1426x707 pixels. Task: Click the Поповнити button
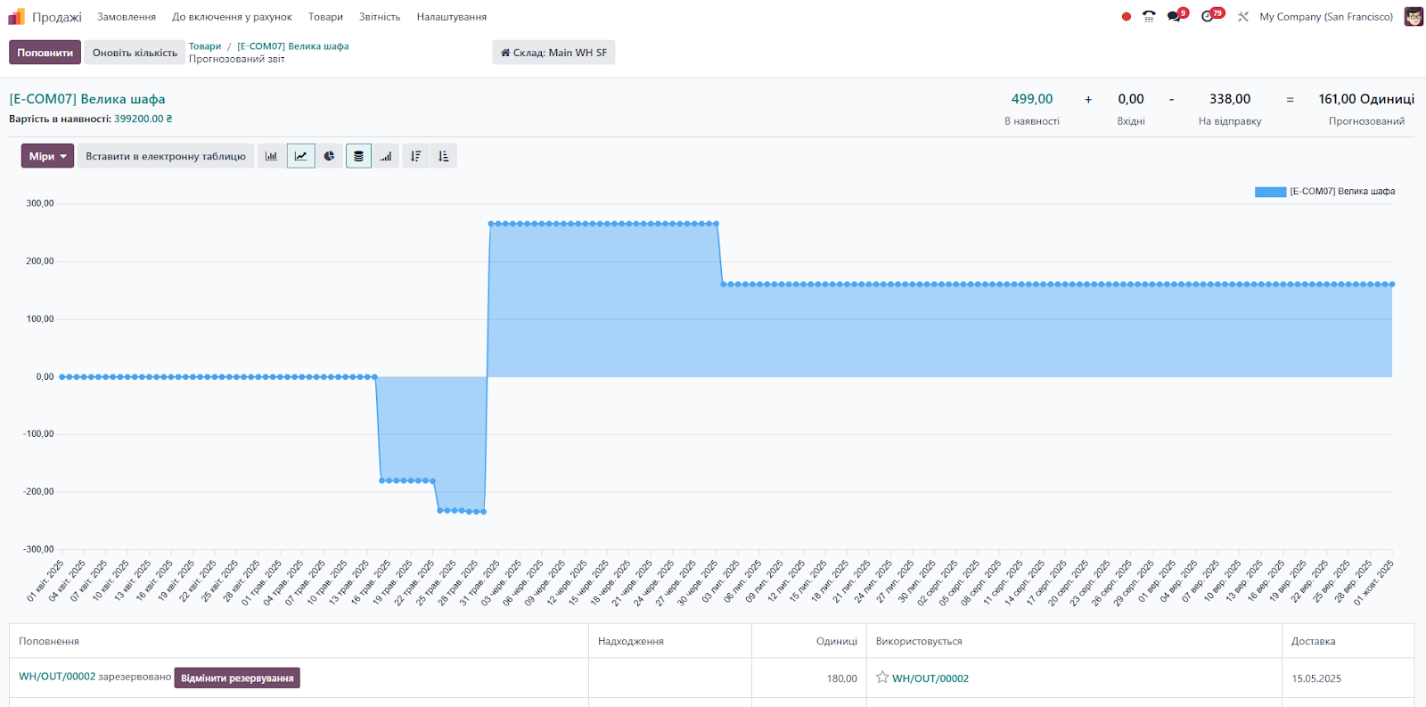[x=45, y=53]
